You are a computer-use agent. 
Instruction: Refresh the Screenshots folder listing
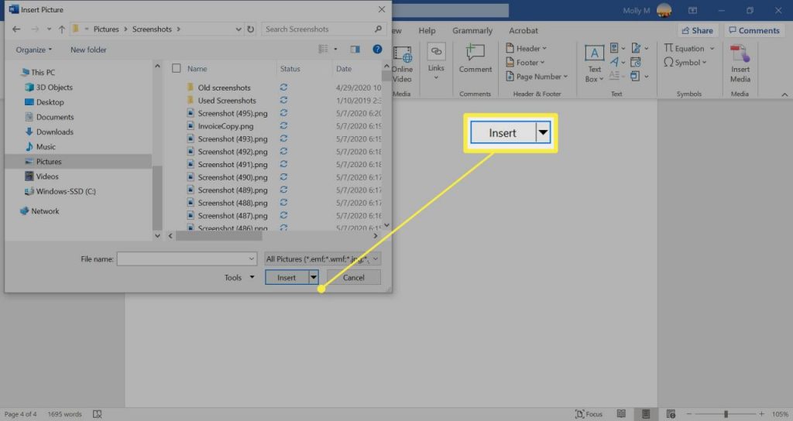pos(250,29)
